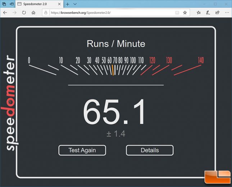Click the ± 1.4 margin text

(x=116, y=134)
